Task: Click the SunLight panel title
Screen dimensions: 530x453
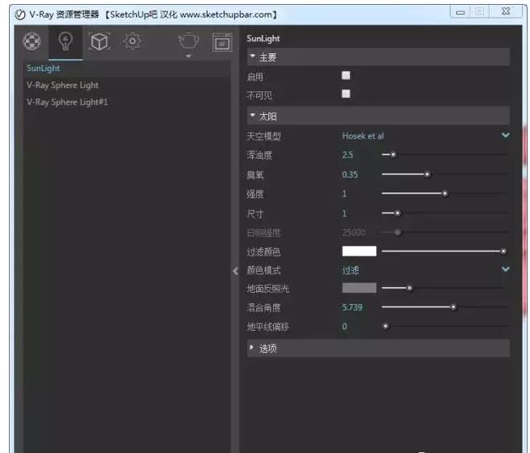Action: pyautogui.click(x=263, y=39)
